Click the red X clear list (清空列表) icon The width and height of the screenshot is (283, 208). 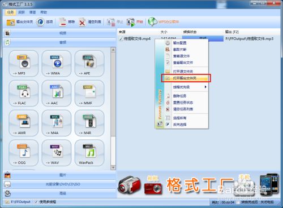[82, 22]
